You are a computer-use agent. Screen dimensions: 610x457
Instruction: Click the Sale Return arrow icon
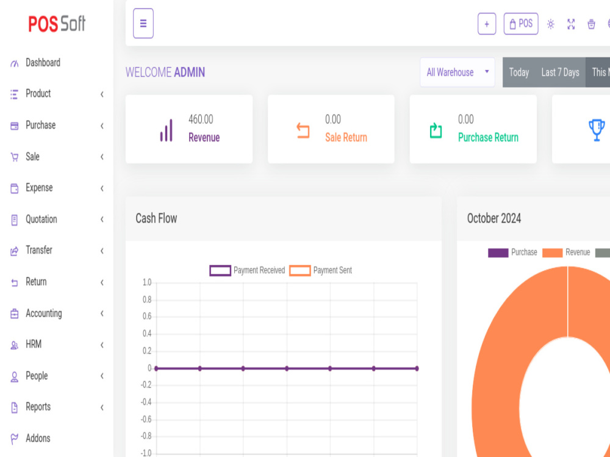(x=303, y=130)
